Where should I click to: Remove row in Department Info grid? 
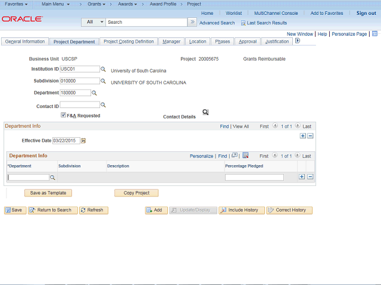pyautogui.click(x=310, y=177)
